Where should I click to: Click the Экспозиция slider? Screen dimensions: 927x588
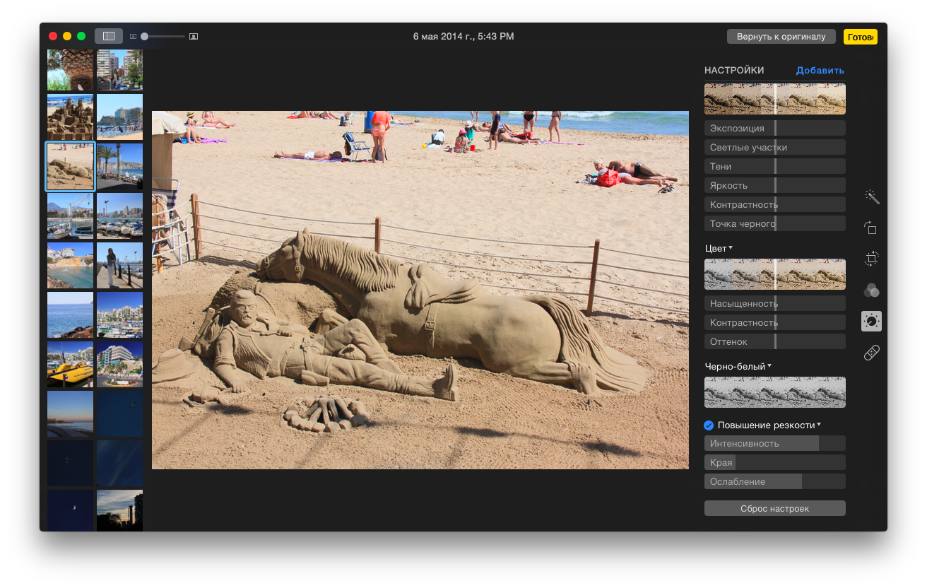click(x=774, y=128)
